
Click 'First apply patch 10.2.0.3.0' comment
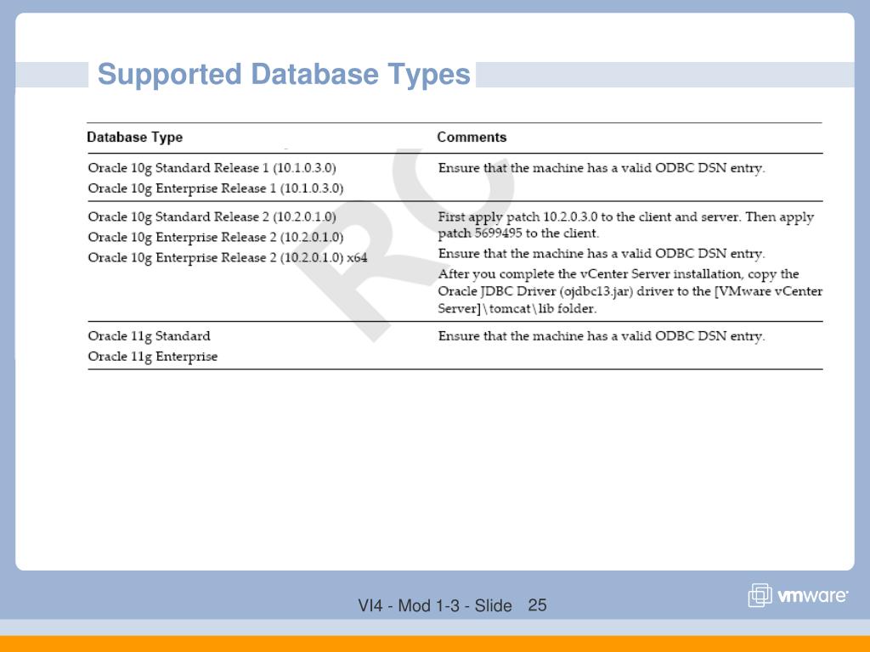tap(626, 216)
